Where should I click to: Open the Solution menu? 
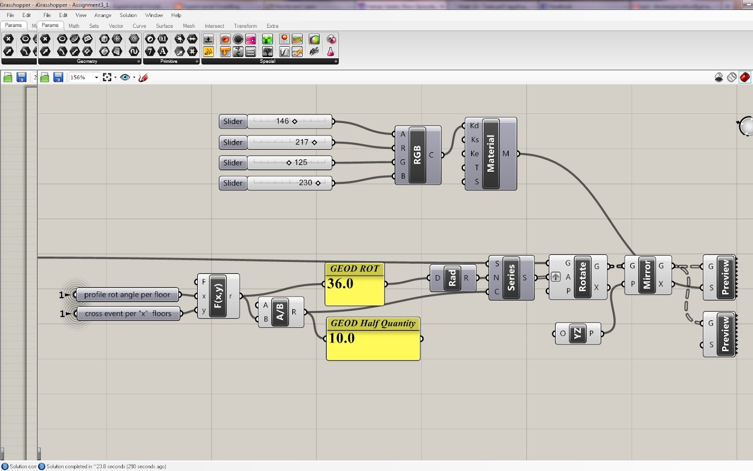tap(128, 15)
